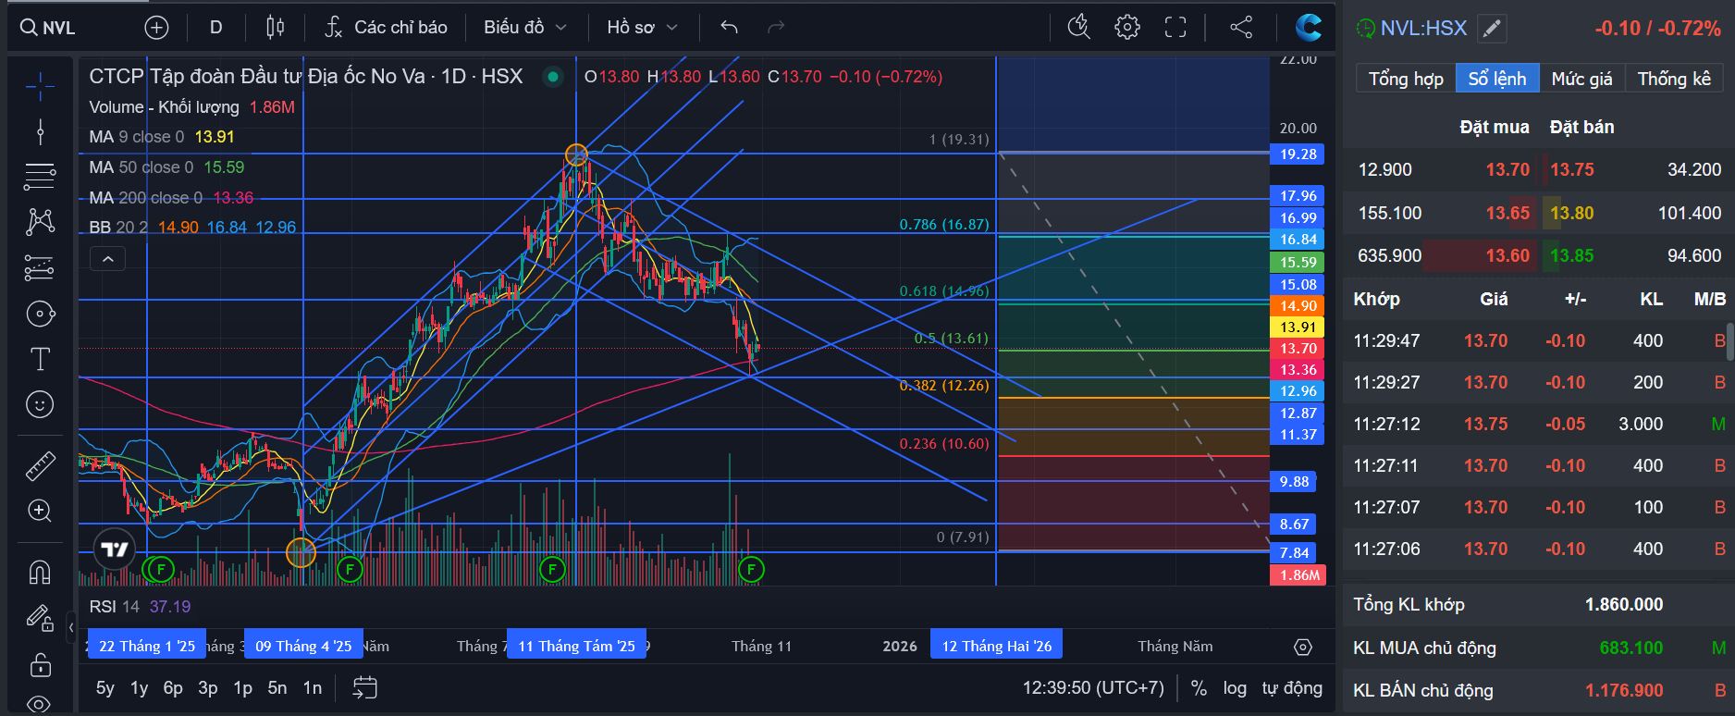Select the 3p time range

[208, 688]
